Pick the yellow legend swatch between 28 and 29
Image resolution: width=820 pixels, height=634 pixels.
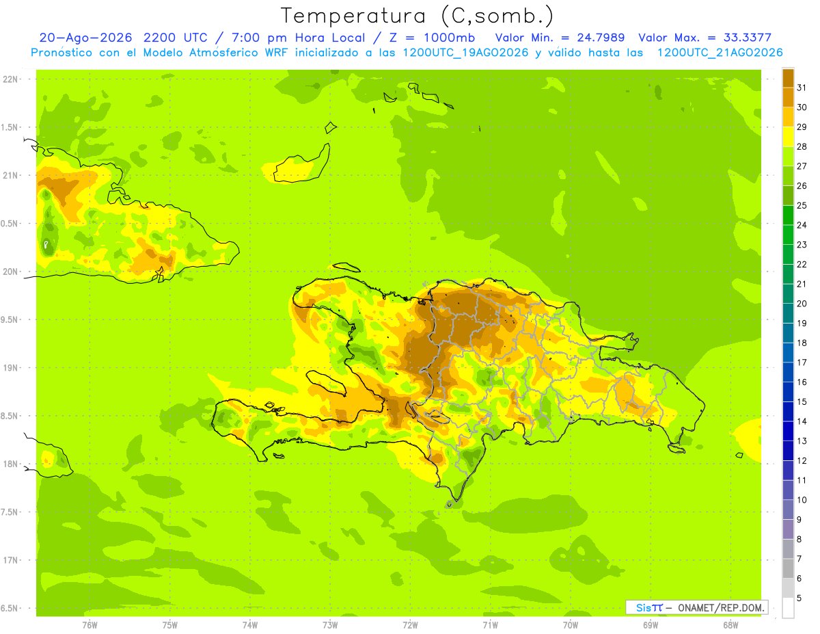click(x=788, y=137)
